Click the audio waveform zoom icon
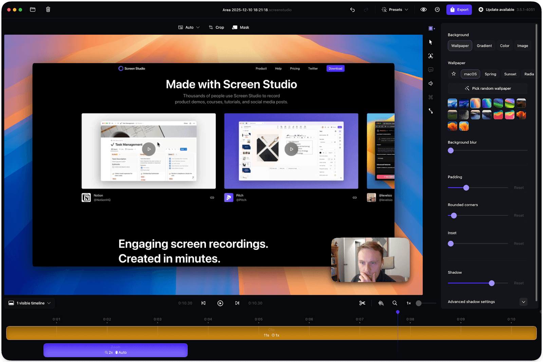The height and width of the screenshot is (362, 543). click(381, 303)
